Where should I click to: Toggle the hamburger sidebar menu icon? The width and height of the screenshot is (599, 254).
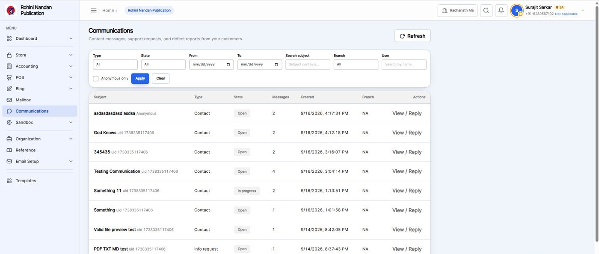[x=94, y=10]
